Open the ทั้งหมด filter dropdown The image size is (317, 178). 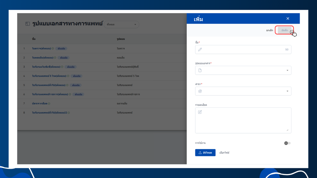click(121, 24)
